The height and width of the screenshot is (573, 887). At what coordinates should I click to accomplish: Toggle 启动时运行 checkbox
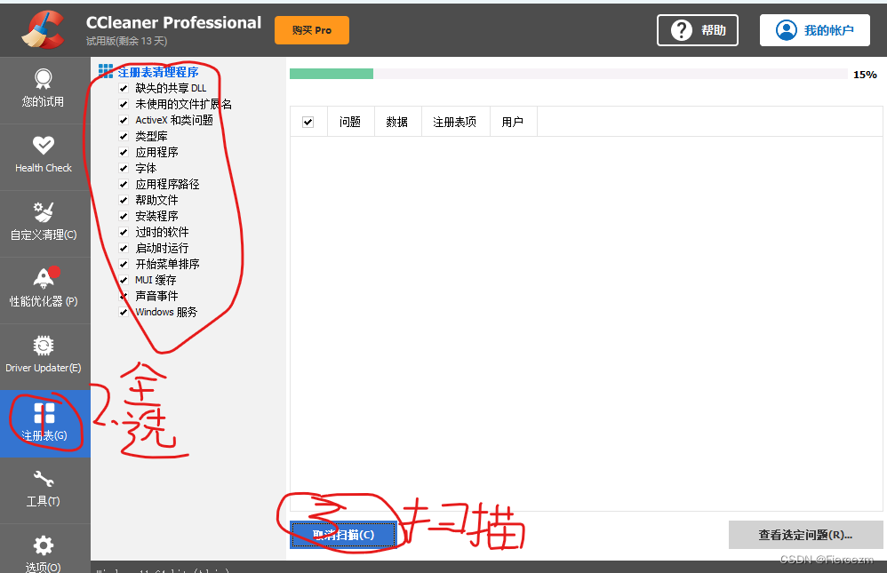(x=124, y=249)
